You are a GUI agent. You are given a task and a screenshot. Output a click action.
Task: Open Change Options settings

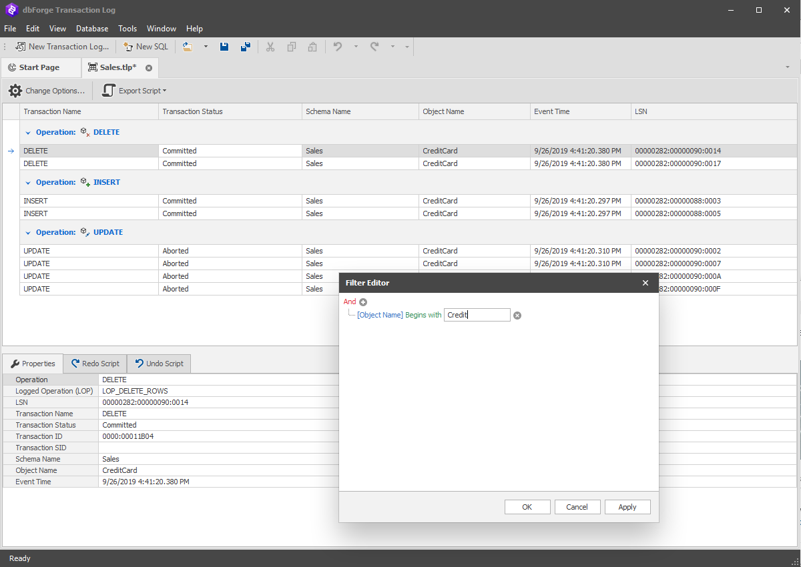point(45,90)
